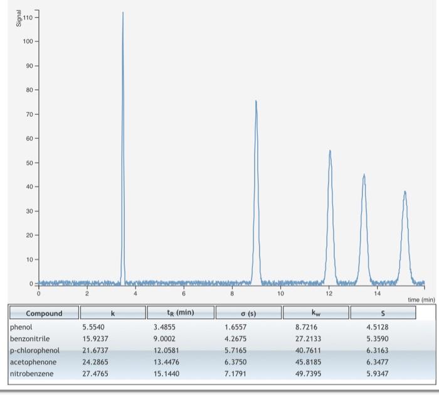Click the kw column header
Image resolution: width=439 pixels, height=395 pixels.
point(316,313)
